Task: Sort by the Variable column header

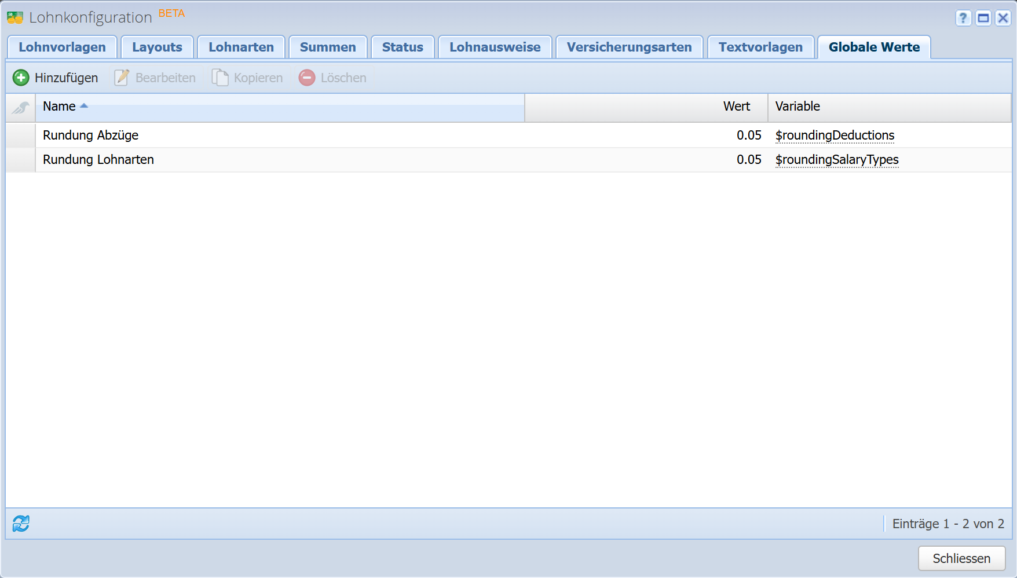Action: (x=797, y=107)
